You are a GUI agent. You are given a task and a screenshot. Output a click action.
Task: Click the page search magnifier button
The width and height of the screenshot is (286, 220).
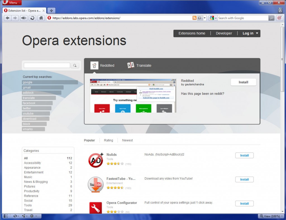coord(75,66)
